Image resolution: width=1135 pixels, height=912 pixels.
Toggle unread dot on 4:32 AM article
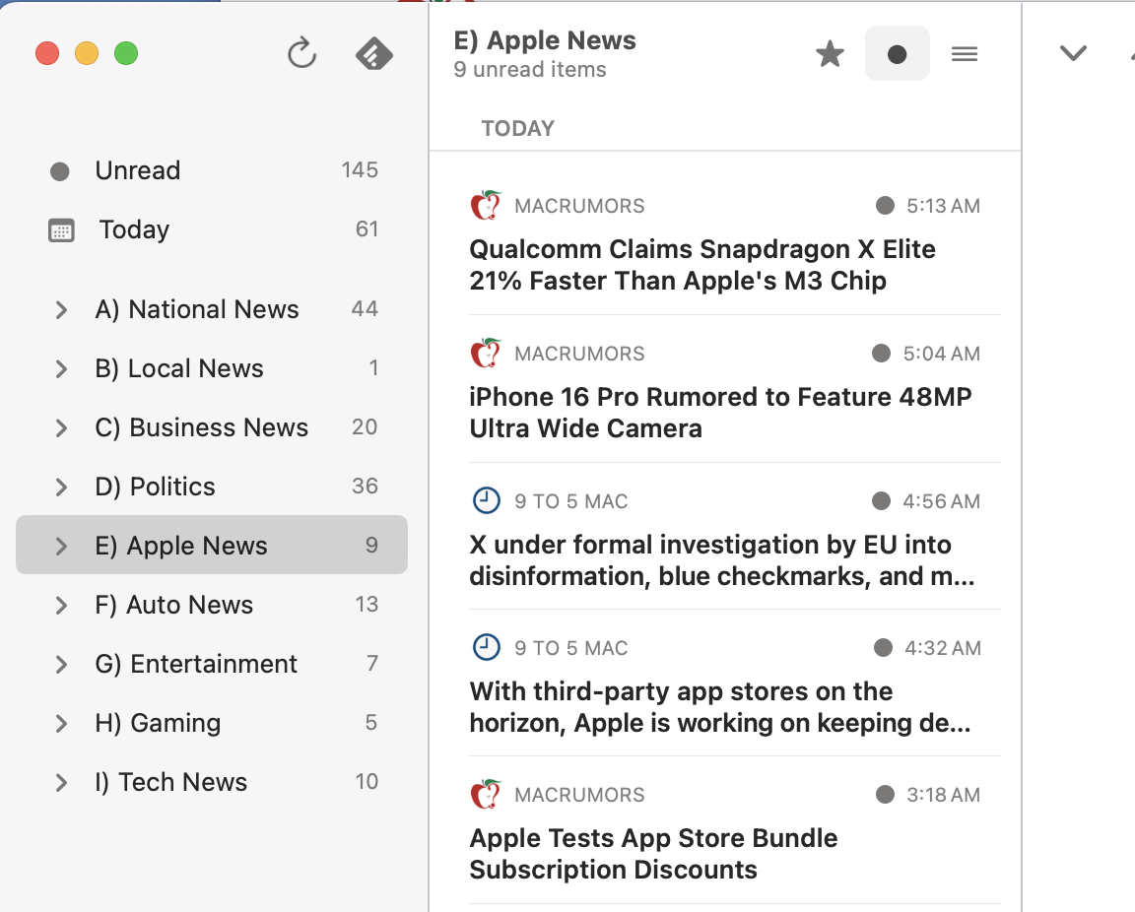click(883, 648)
